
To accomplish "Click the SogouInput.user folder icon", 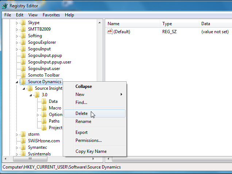I will pyautogui.click(x=23, y=69).
